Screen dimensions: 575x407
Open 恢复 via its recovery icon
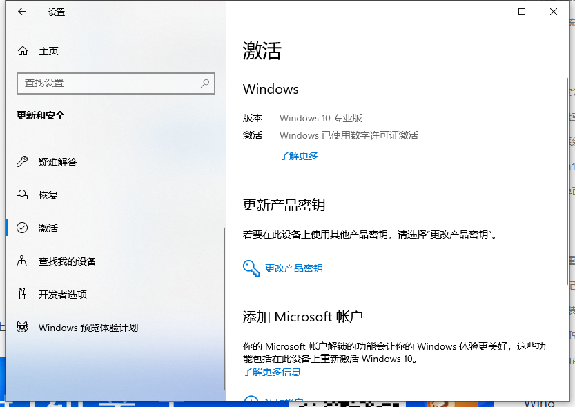pyautogui.click(x=23, y=195)
